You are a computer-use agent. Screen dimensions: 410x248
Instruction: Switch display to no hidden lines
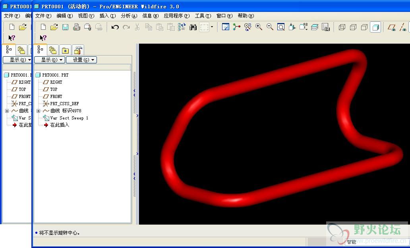[364, 27]
